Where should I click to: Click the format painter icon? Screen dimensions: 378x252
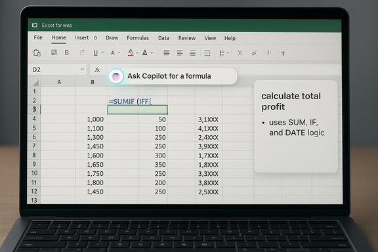coord(54,52)
